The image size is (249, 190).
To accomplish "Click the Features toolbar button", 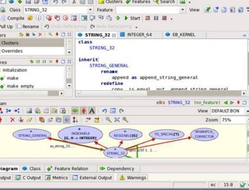I will 138,2.
